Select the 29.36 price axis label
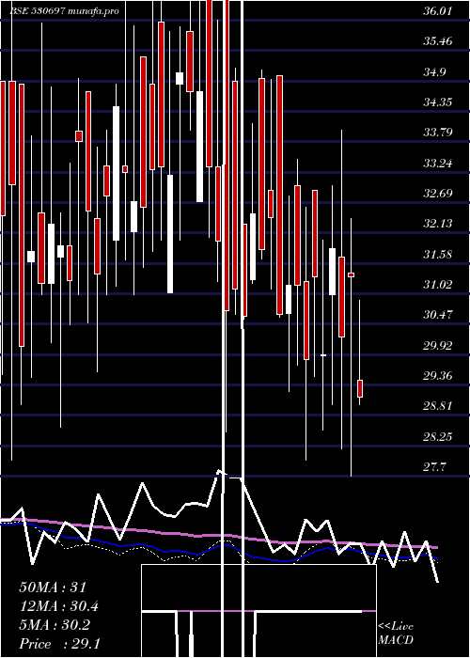The width and height of the screenshot is (470, 658). [438, 376]
